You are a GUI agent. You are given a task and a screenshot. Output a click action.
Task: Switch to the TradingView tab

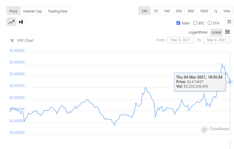point(58,11)
